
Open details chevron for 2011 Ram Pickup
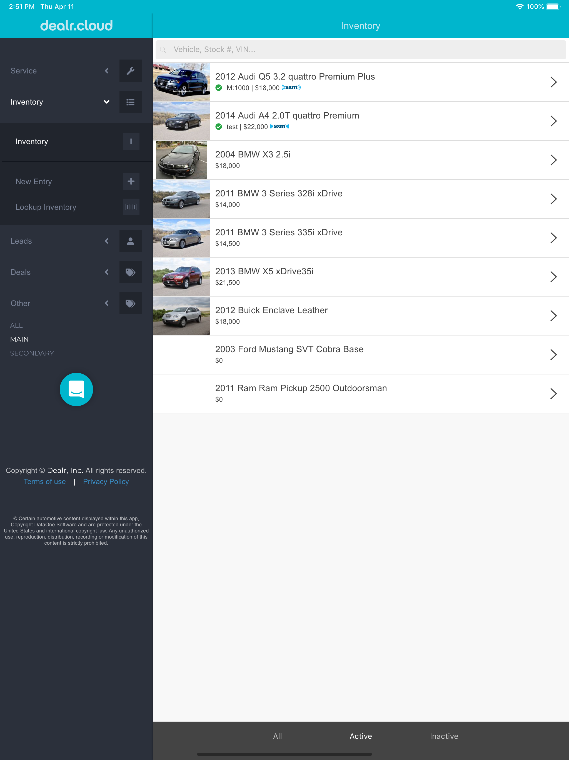tap(553, 393)
